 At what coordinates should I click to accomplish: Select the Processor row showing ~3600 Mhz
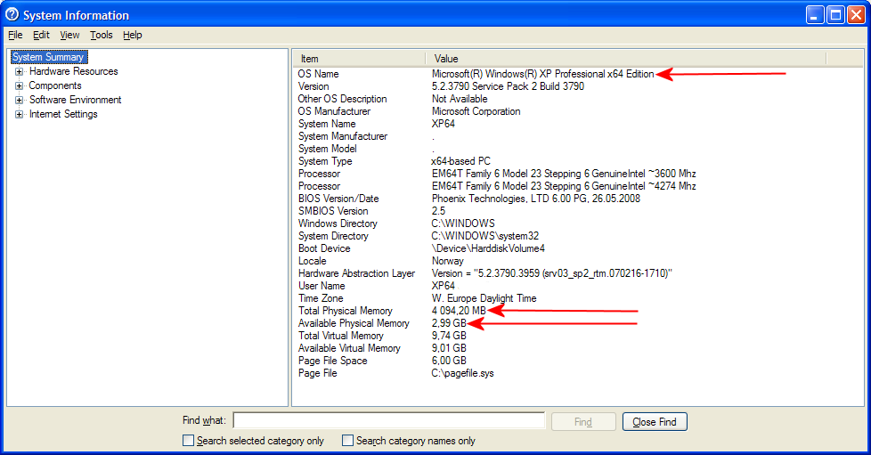pos(578,174)
